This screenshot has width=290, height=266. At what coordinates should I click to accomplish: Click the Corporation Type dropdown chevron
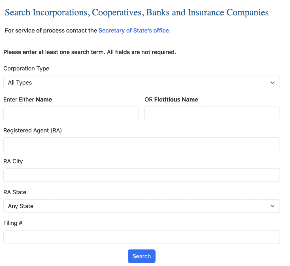272,82
